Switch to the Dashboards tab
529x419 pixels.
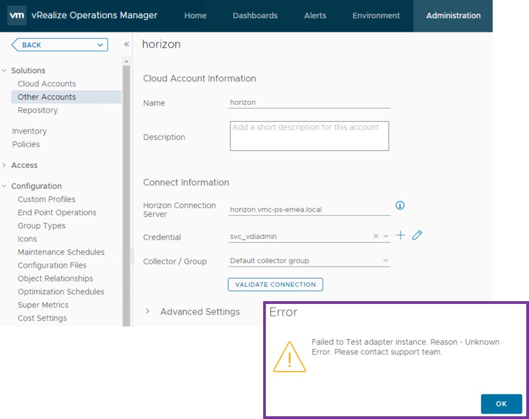pyautogui.click(x=255, y=15)
